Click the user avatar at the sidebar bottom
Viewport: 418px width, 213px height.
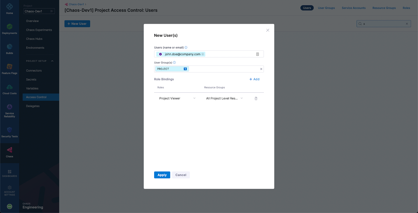click(x=9, y=206)
